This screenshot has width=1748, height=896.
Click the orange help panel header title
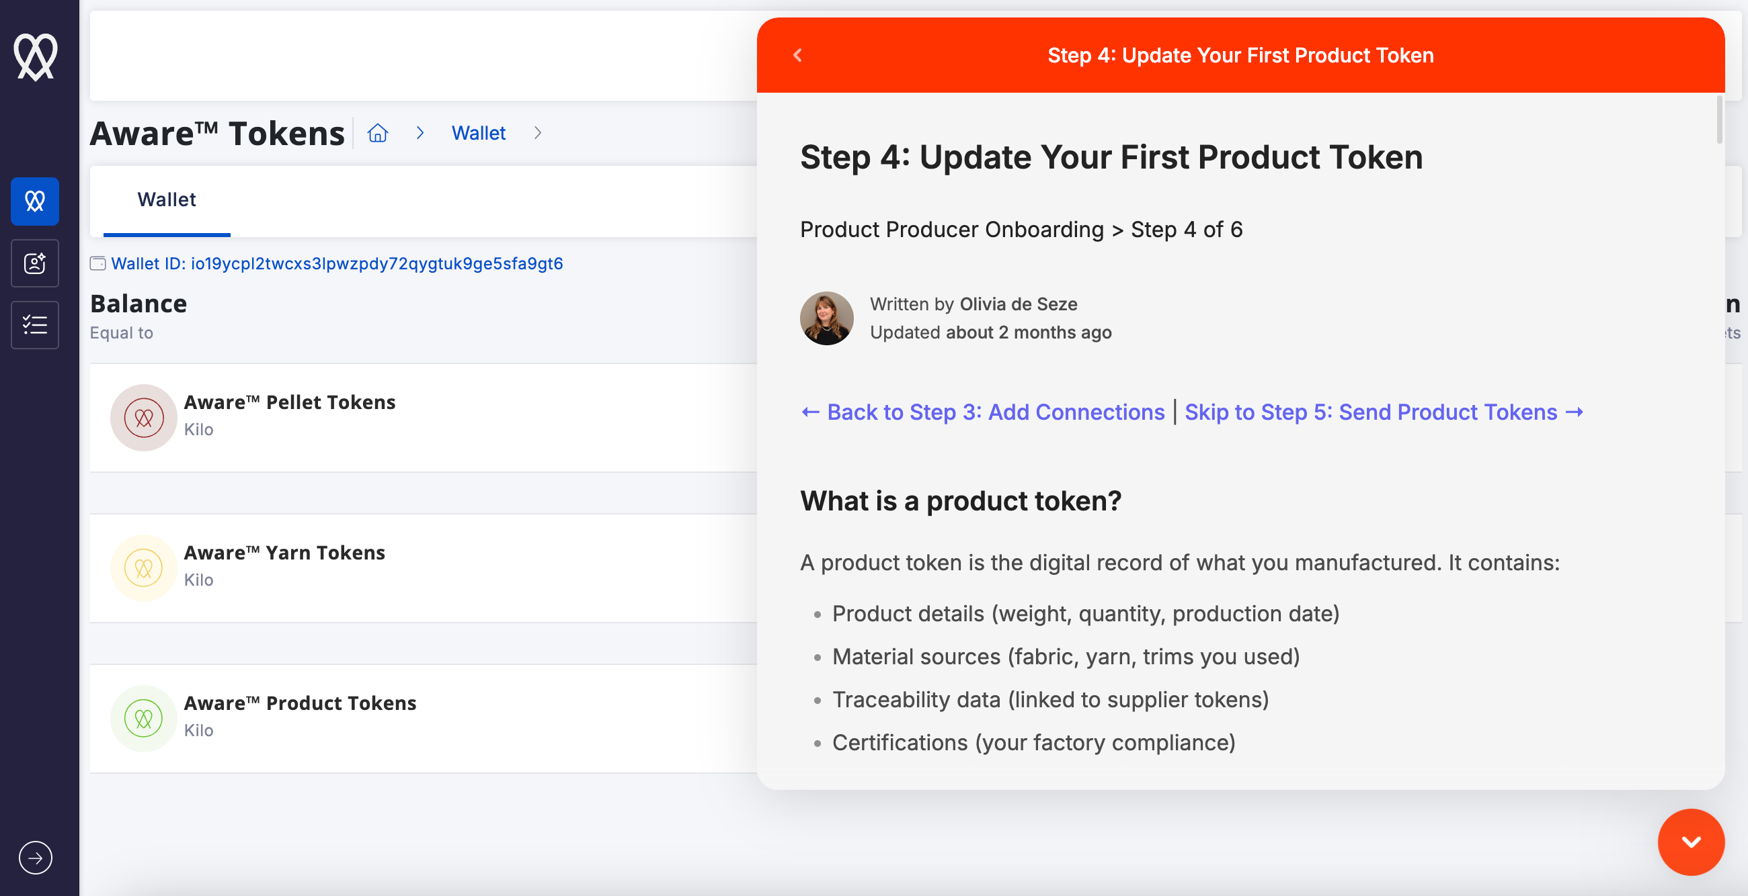coord(1240,56)
